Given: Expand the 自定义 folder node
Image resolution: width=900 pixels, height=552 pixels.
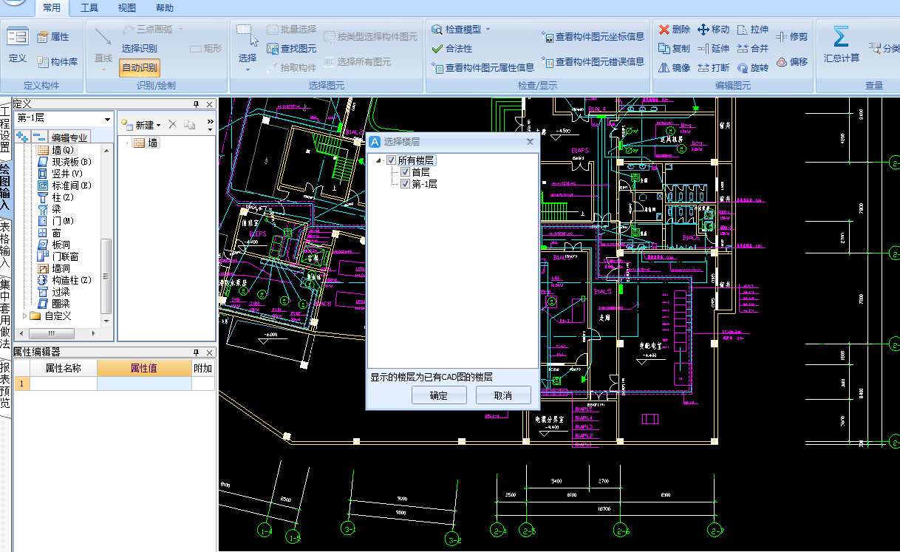Looking at the screenshot, I should (26, 316).
